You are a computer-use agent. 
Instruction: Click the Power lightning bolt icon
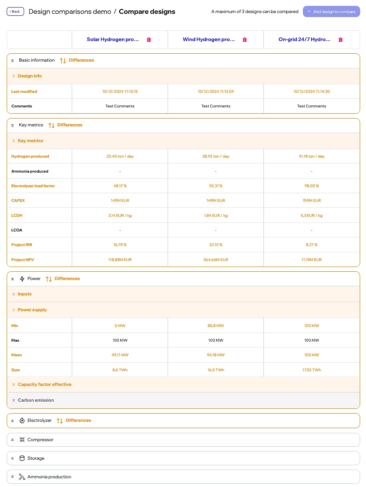tap(22, 279)
